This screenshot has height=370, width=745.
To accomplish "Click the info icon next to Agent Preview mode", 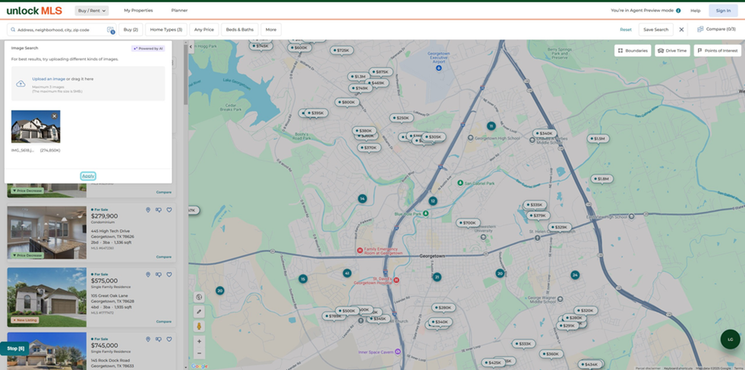I will 678,11.
